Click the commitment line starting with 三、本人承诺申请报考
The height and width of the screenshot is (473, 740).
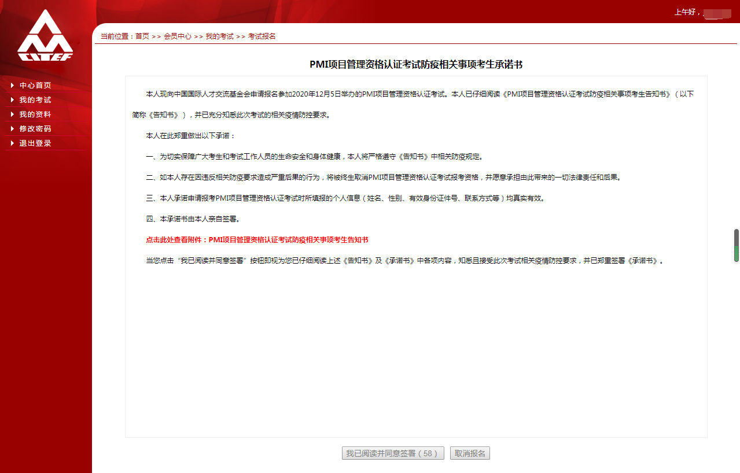coord(345,198)
